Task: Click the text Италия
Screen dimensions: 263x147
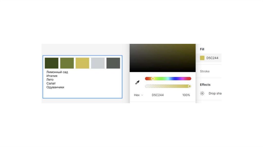Action: coord(52,76)
